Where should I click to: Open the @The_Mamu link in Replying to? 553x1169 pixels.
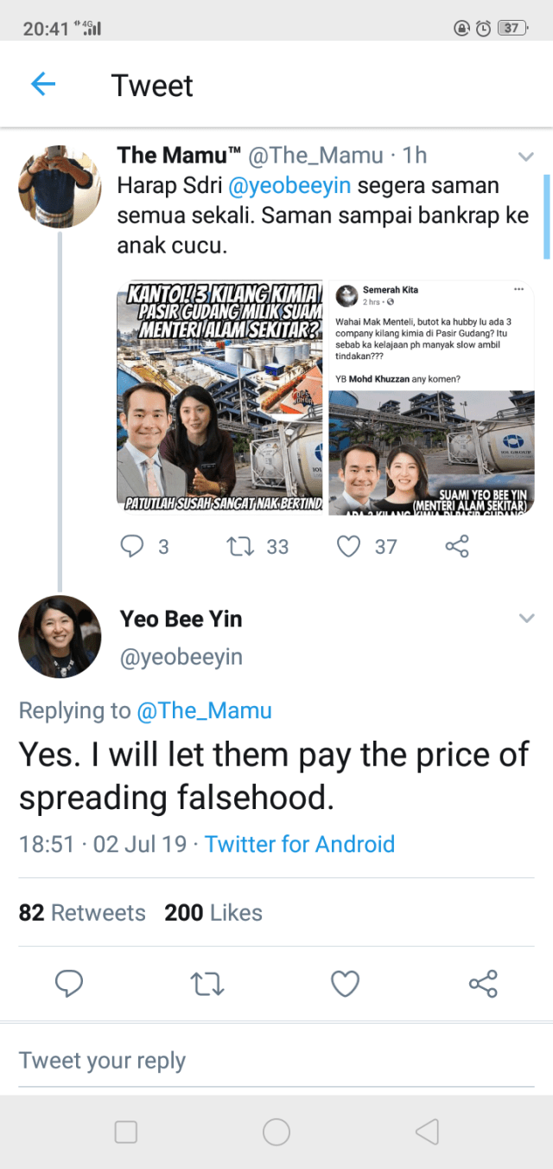pyautogui.click(x=204, y=710)
